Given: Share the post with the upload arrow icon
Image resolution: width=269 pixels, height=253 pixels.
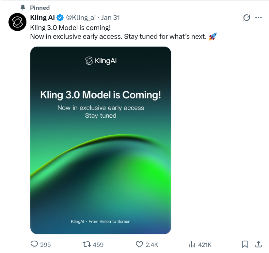Looking at the screenshot, I should [258, 244].
